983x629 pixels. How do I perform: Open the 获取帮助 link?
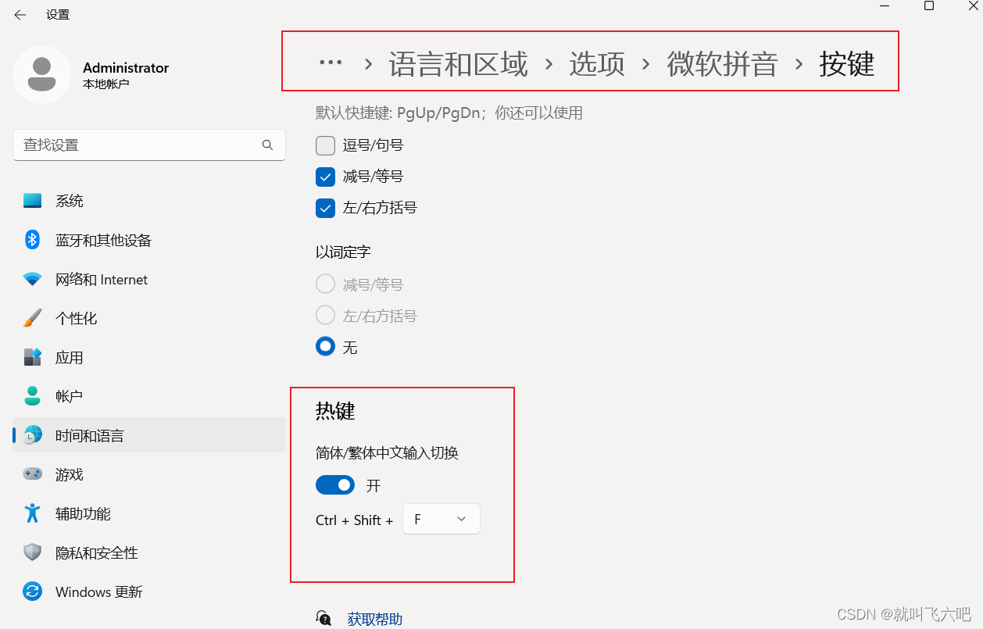click(x=375, y=619)
